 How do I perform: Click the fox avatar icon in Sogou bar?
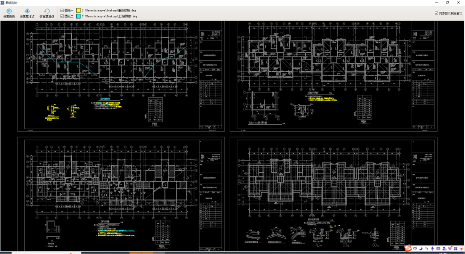(x=462, y=249)
